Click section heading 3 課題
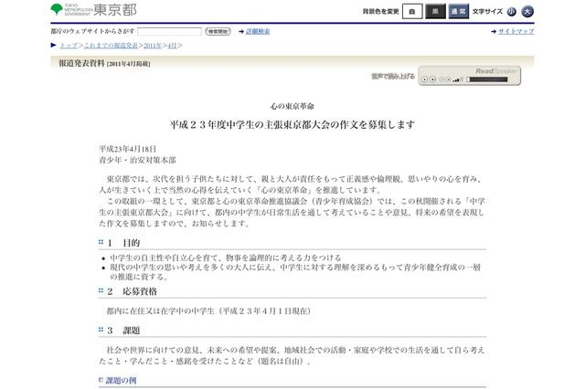This screenshot has width=585, height=389. [123, 331]
